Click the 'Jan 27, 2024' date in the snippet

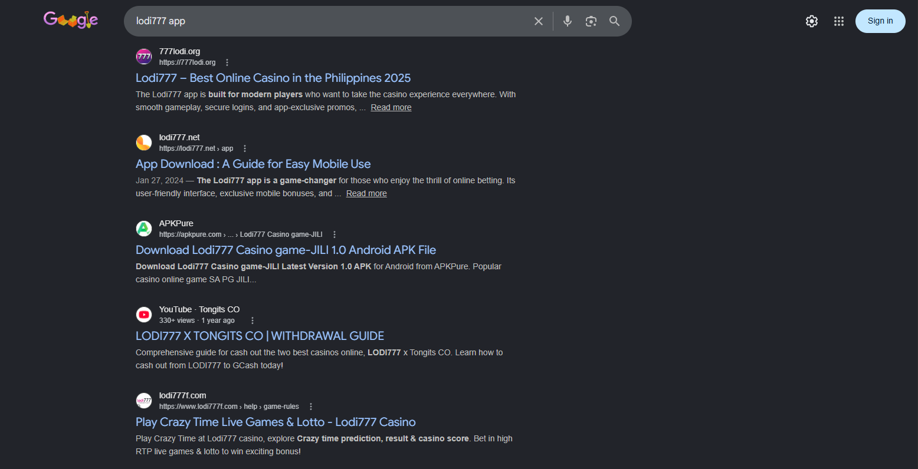[160, 180]
